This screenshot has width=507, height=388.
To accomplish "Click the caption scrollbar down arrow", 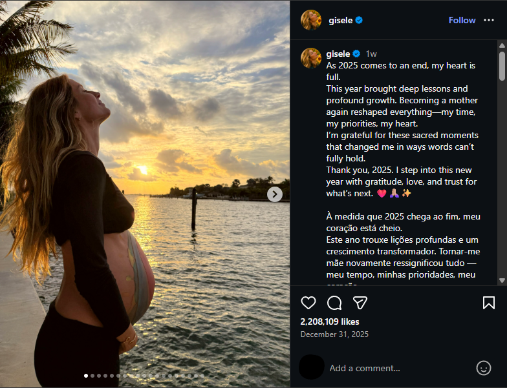I will (x=502, y=280).
